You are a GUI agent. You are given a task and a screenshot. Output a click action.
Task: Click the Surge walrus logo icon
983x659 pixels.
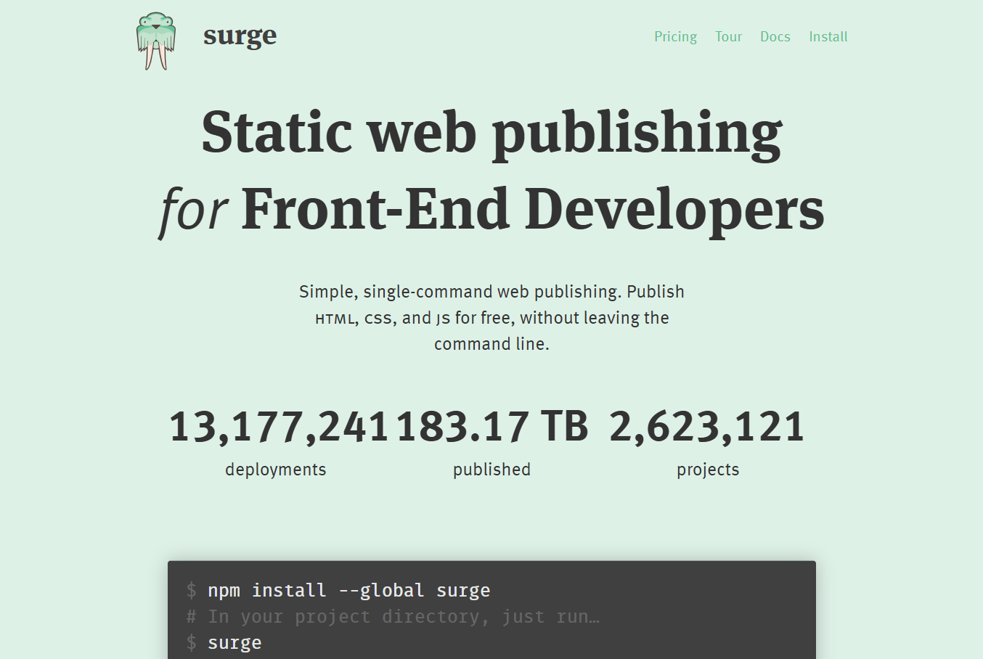(x=156, y=41)
